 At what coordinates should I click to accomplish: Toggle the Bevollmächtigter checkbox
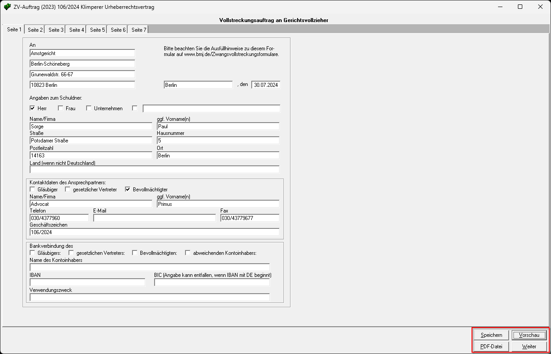coord(128,190)
